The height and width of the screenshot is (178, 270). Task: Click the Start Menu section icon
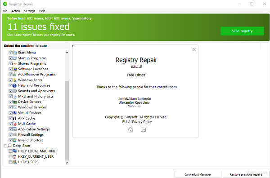tap(15, 53)
